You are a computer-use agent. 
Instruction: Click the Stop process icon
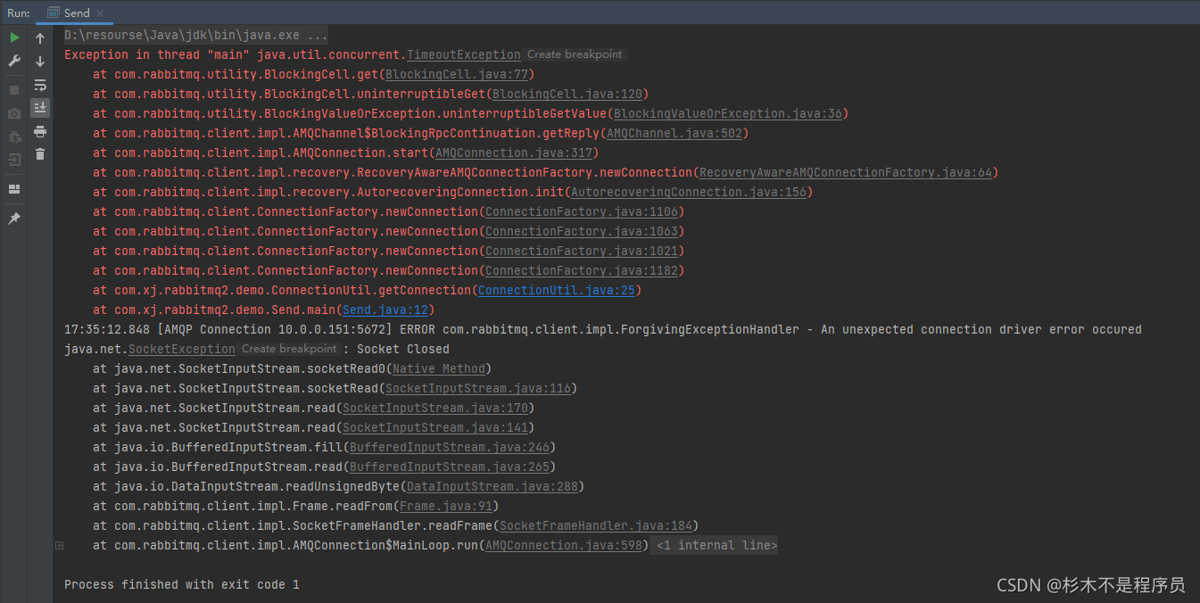pyautogui.click(x=14, y=88)
